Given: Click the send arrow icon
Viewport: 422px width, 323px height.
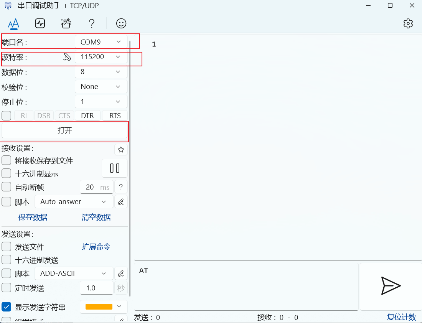Looking at the screenshot, I should [x=391, y=286].
